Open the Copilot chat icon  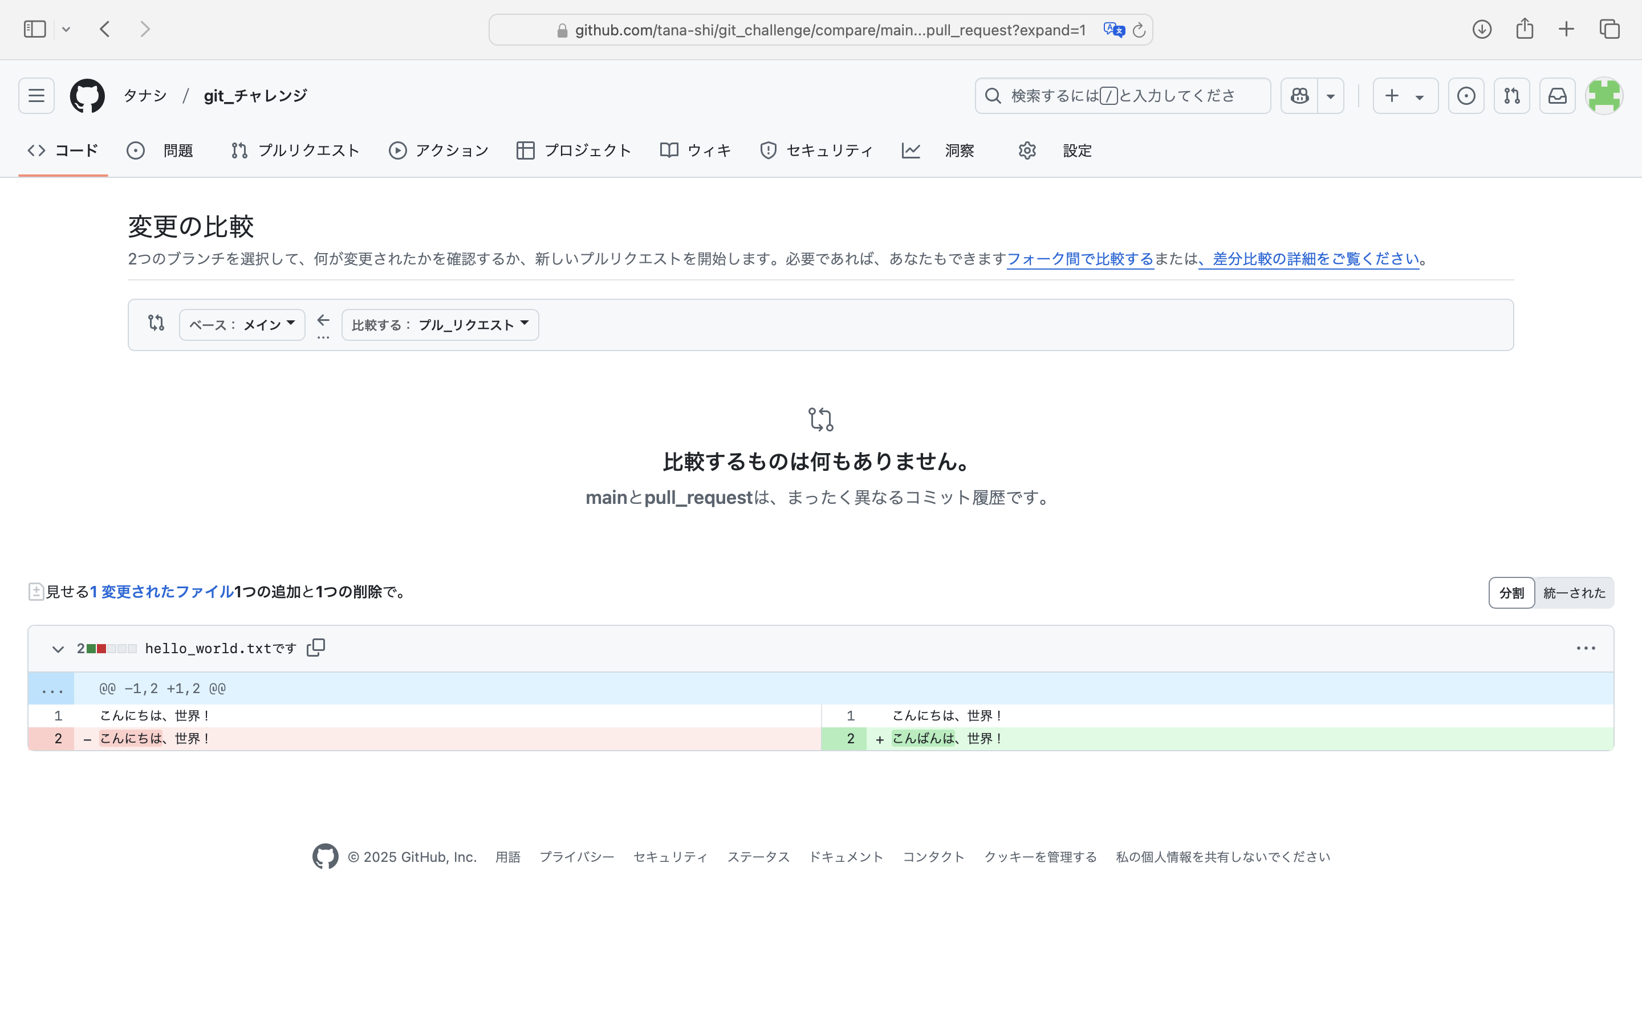click(x=1299, y=96)
